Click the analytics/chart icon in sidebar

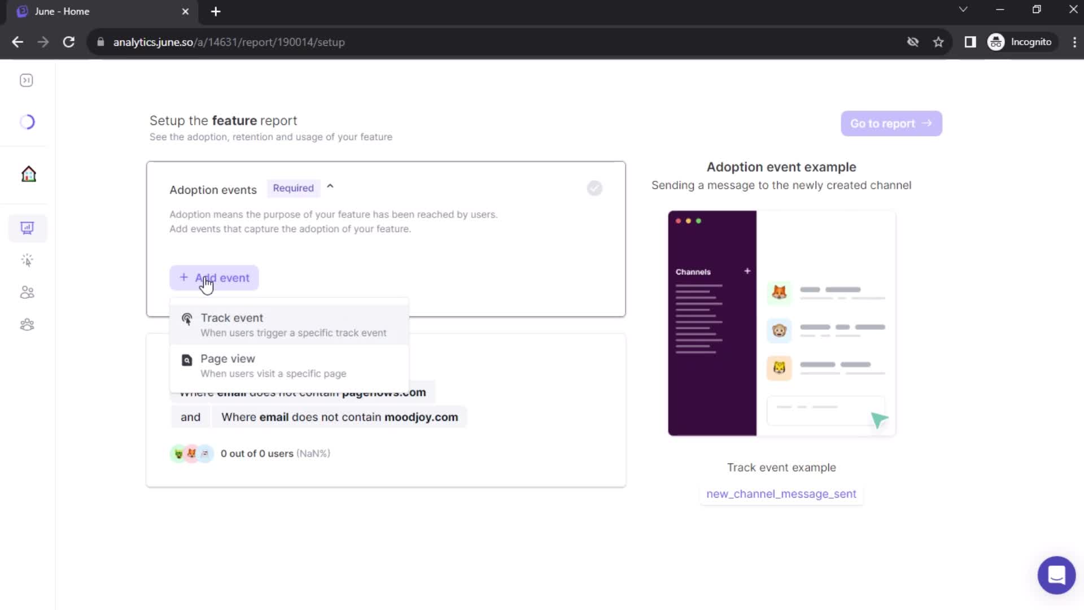click(x=28, y=227)
